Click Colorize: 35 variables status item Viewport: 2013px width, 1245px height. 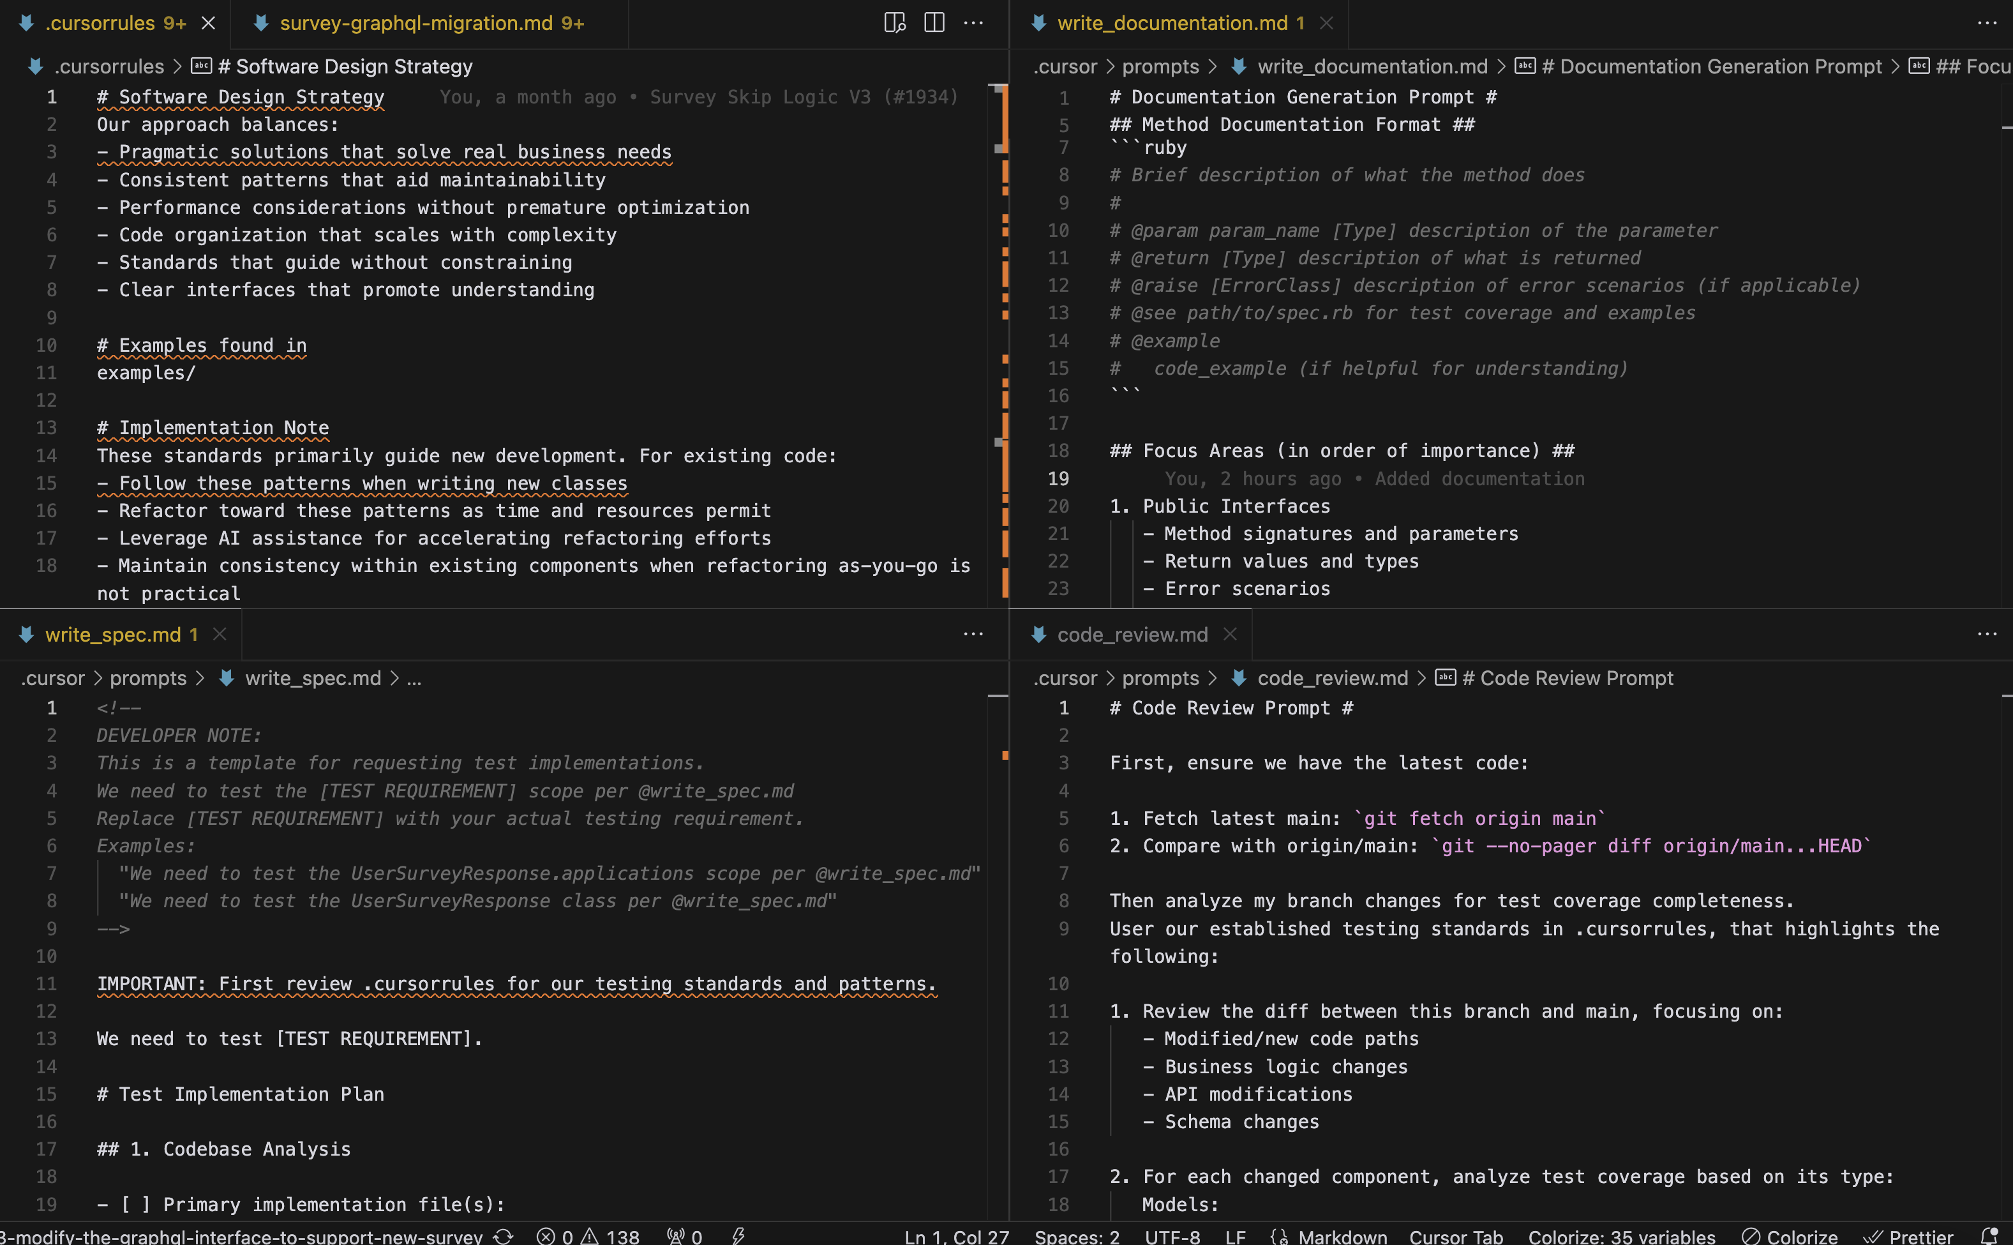(1621, 1236)
